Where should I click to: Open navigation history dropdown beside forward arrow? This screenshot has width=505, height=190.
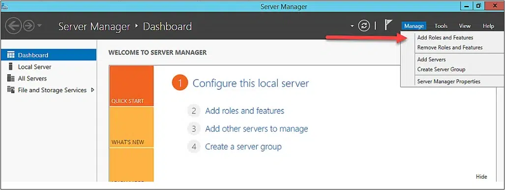39,26
